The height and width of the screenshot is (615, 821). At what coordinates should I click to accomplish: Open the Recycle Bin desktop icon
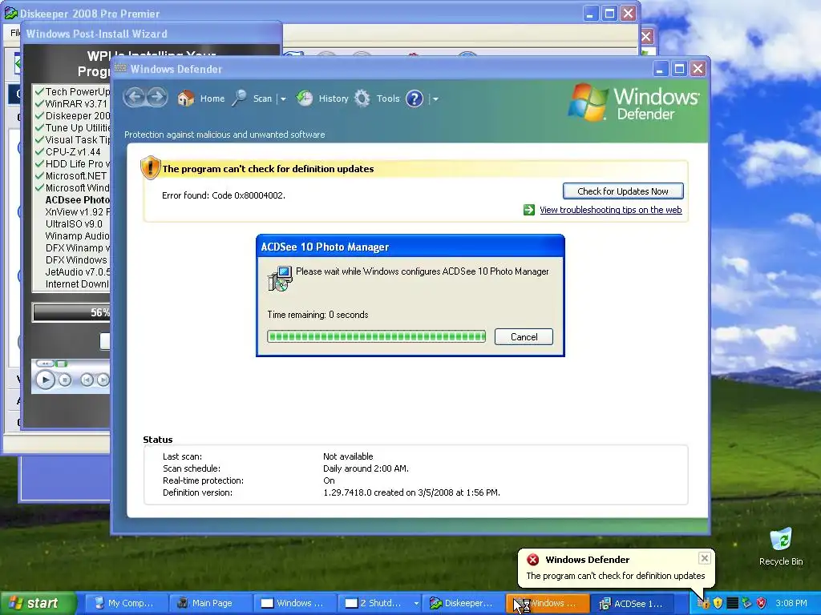[x=781, y=546]
